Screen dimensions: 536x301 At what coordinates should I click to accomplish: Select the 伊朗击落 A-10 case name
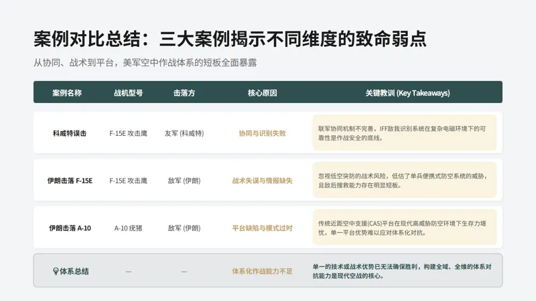pos(70,228)
